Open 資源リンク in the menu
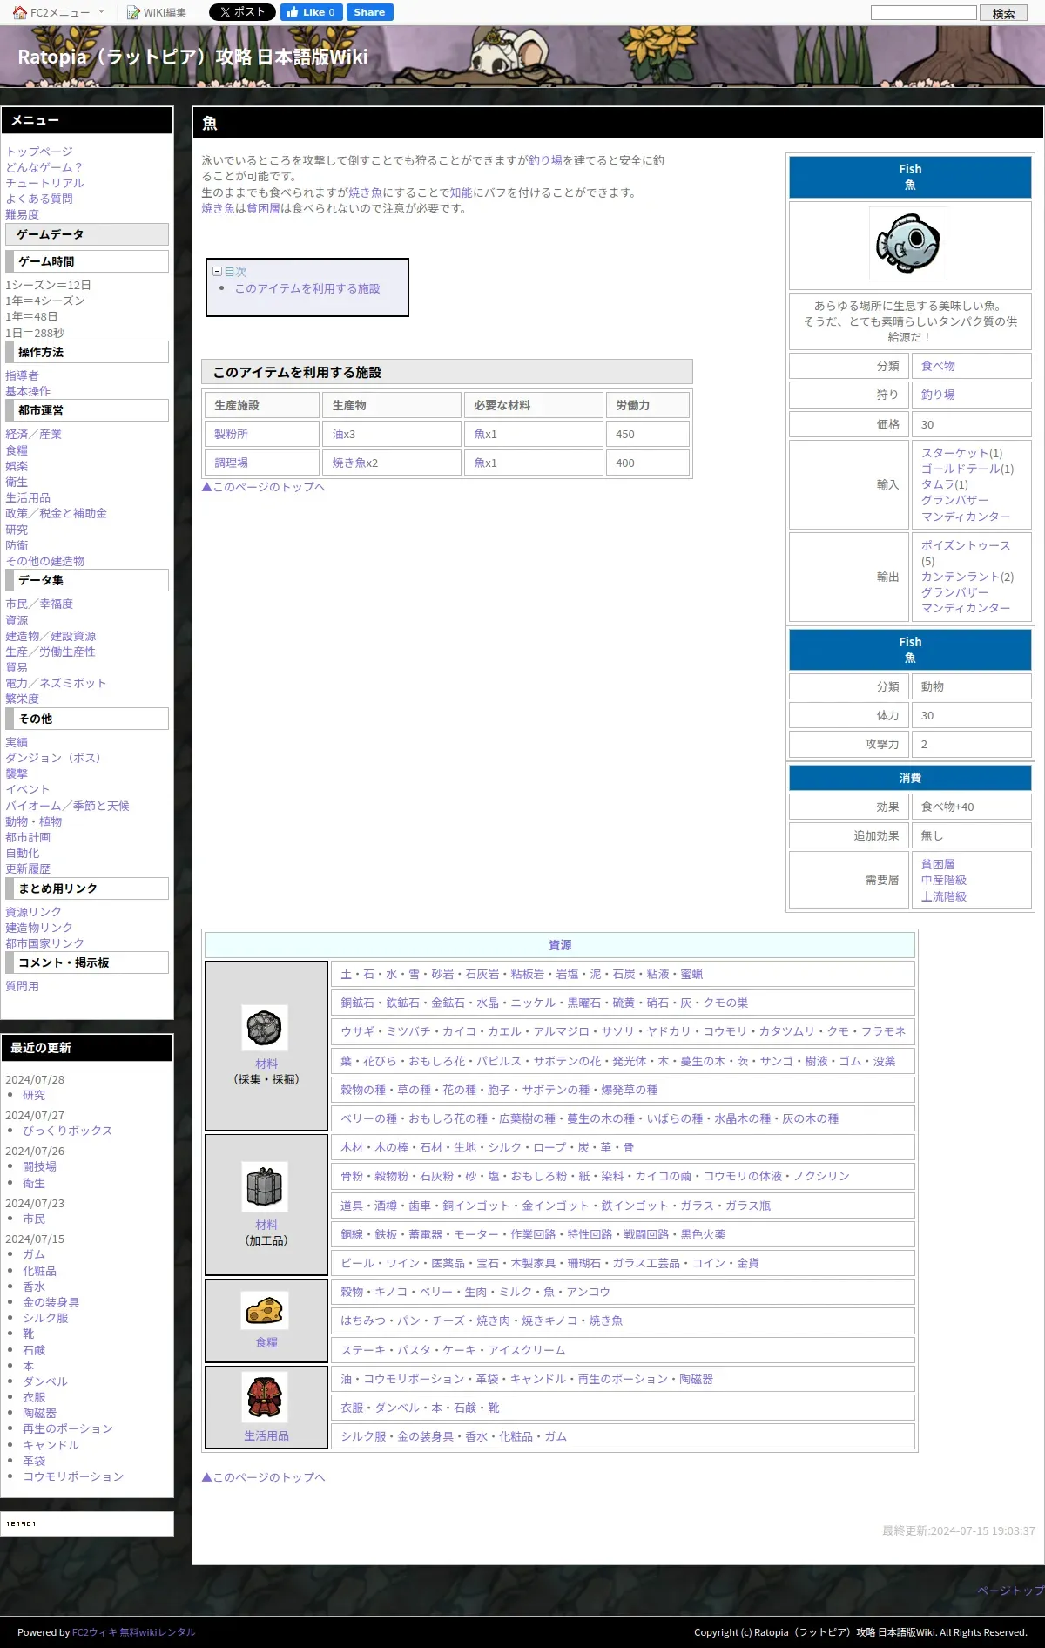This screenshot has height=1648, width=1045. click(33, 912)
